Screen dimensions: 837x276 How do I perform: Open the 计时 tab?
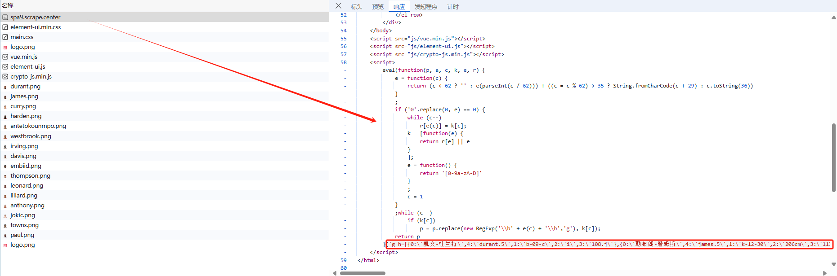pos(453,7)
